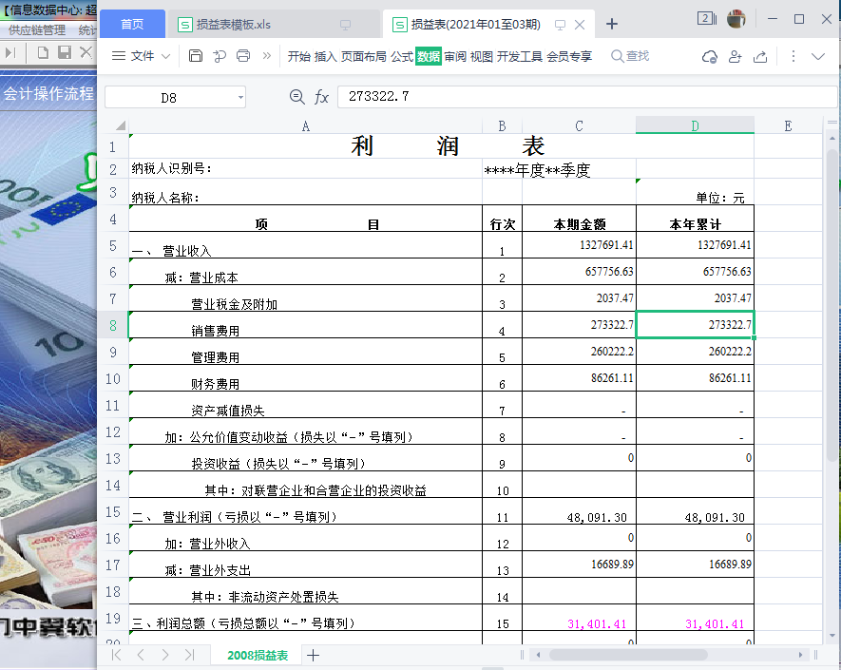Open the Name Box dropdown arrow
Image resolution: width=841 pixels, height=670 pixels.
point(240,98)
